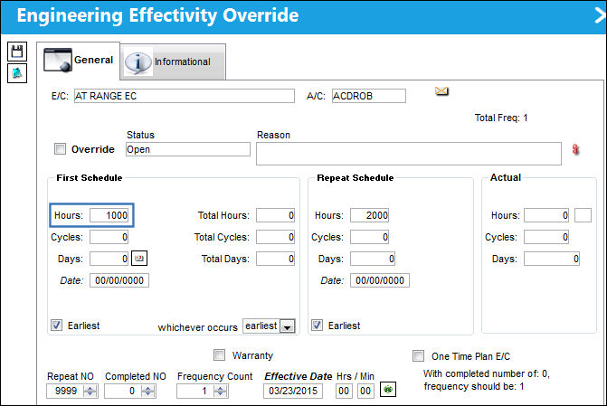
Task: Click Effective Date field 03/23/2015
Action: (x=293, y=391)
